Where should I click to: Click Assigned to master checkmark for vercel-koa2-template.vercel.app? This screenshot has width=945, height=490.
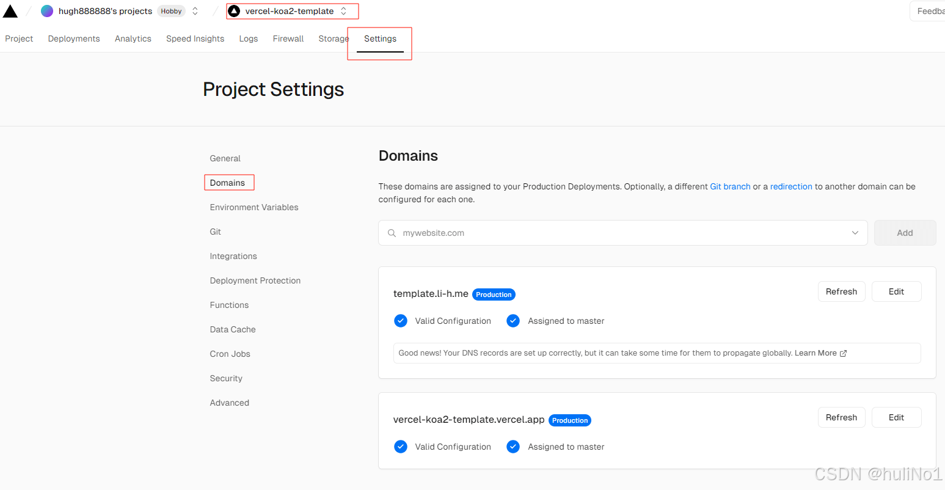tap(513, 447)
